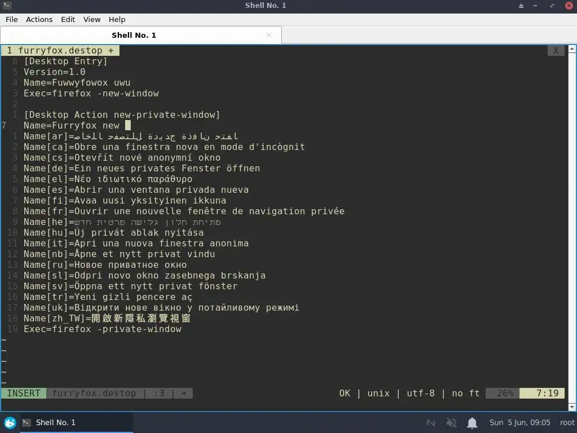This screenshot has height=433, width=577.
Task: Open the application launcher menu icon
Action: pyautogui.click(x=10, y=422)
